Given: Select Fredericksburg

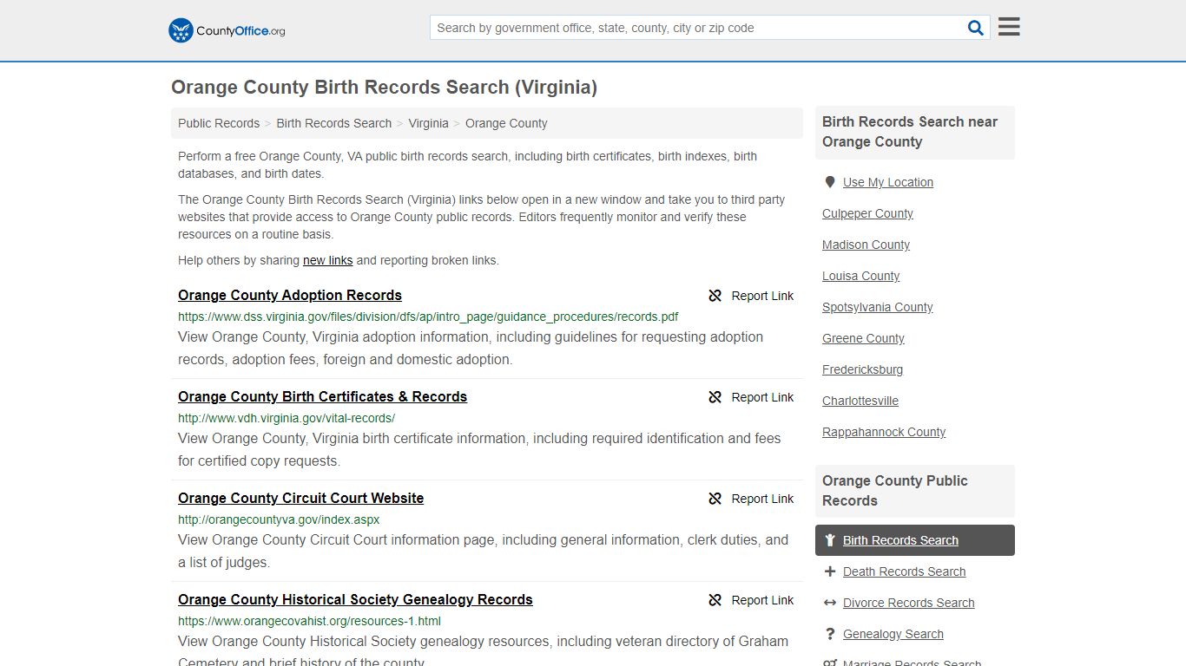Looking at the screenshot, I should [x=862, y=369].
